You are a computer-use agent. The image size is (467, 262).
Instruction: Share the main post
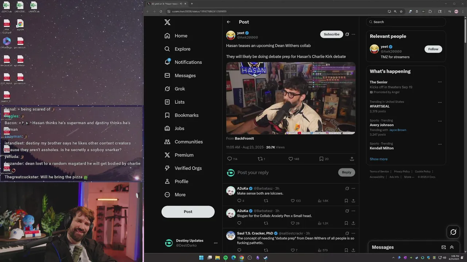352,159
